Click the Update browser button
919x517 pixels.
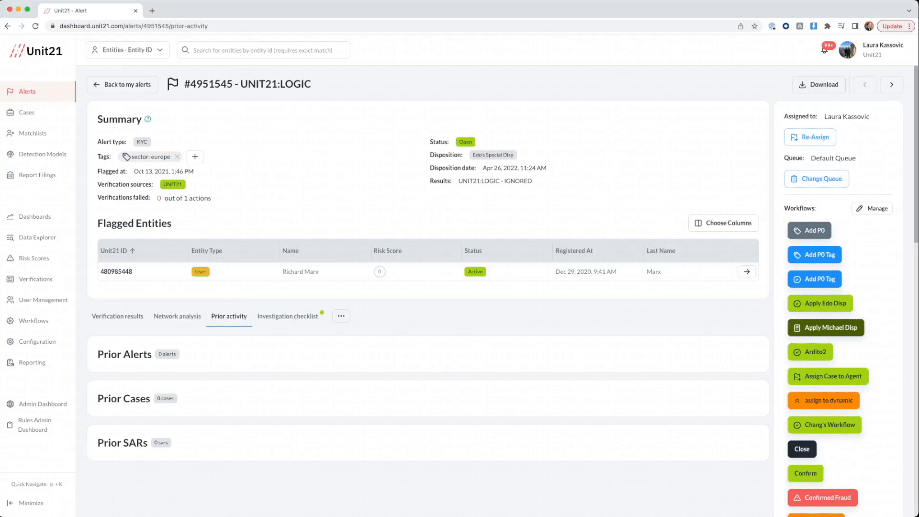click(895, 26)
